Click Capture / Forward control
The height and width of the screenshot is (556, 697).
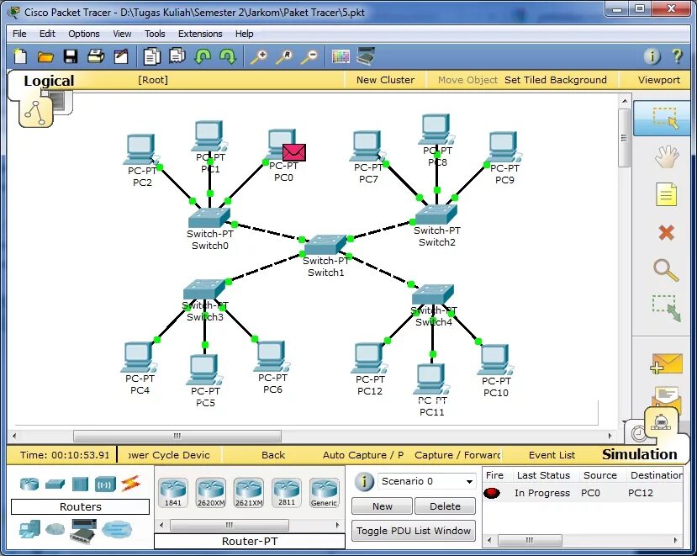[457, 455]
